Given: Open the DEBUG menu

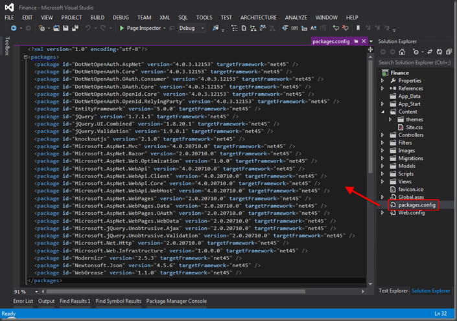Looking at the screenshot, I should point(121,17).
